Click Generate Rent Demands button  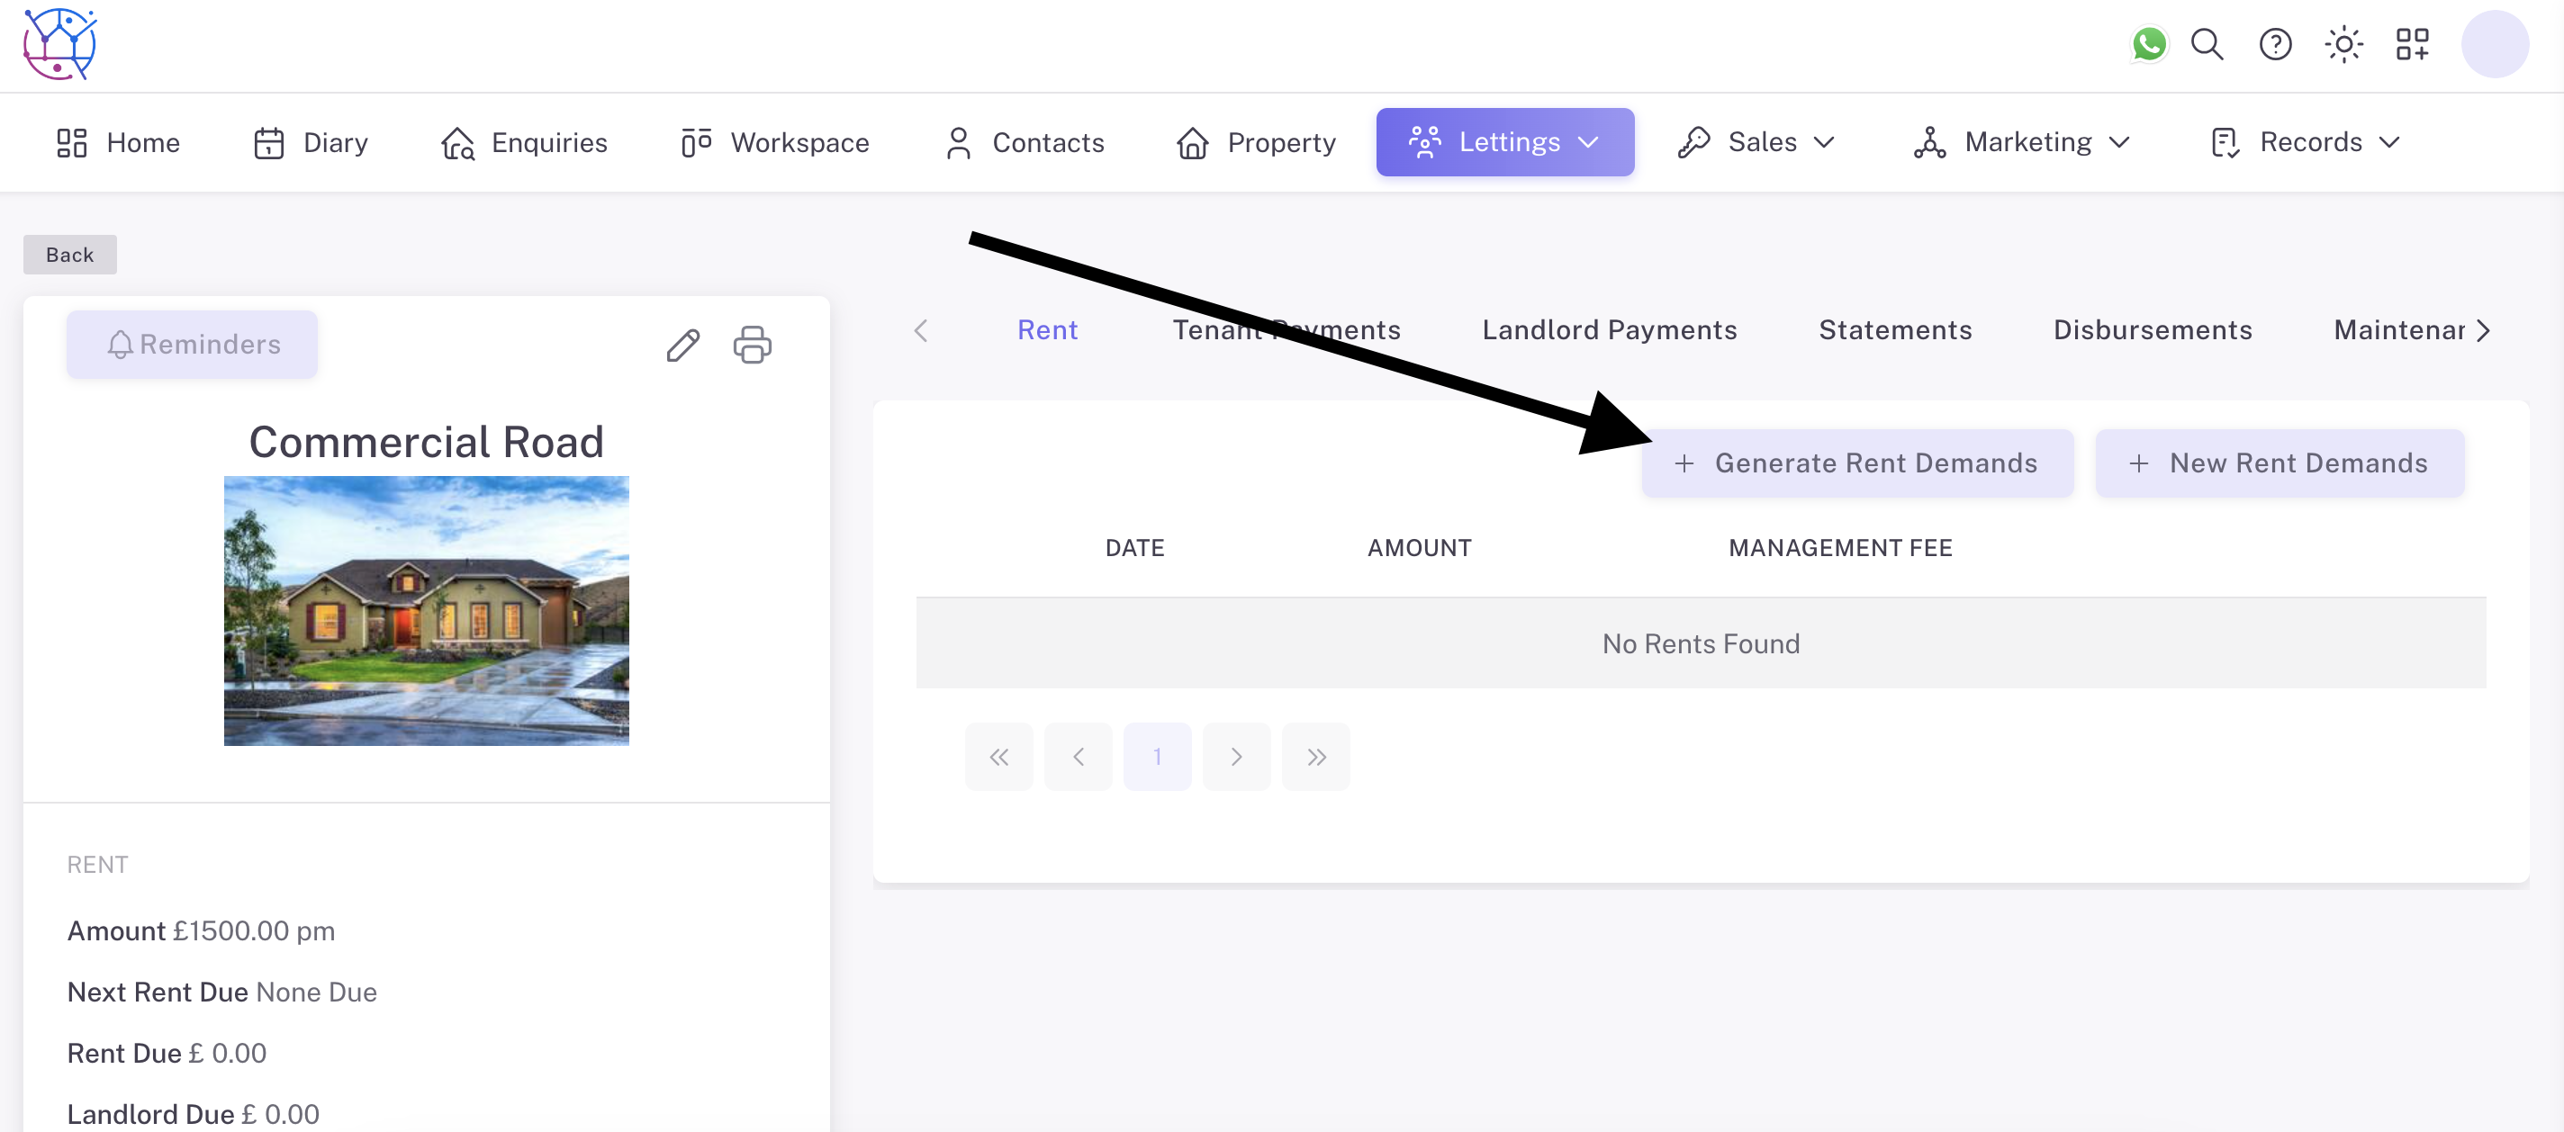1857,463
